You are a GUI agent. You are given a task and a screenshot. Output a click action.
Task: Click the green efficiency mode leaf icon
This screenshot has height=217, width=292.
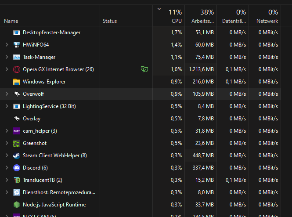pyautogui.click(x=144, y=69)
